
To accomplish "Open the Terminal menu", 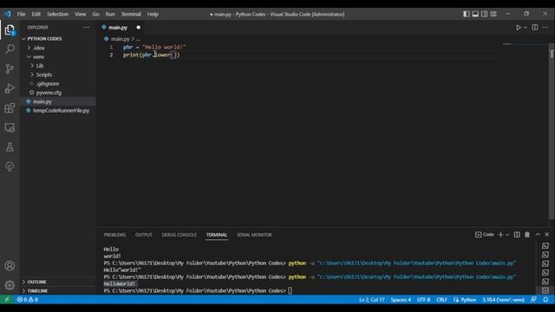I will 131,14.
